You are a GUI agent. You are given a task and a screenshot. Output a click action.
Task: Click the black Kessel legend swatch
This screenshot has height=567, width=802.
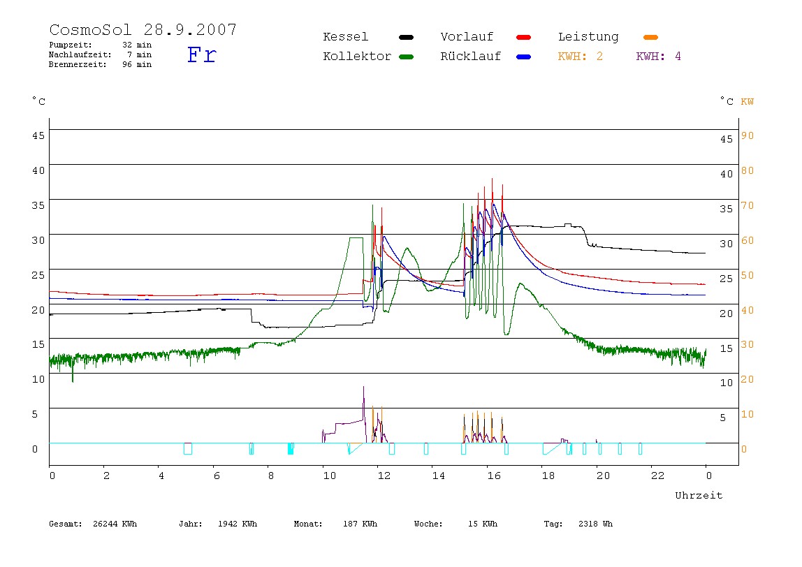[406, 37]
